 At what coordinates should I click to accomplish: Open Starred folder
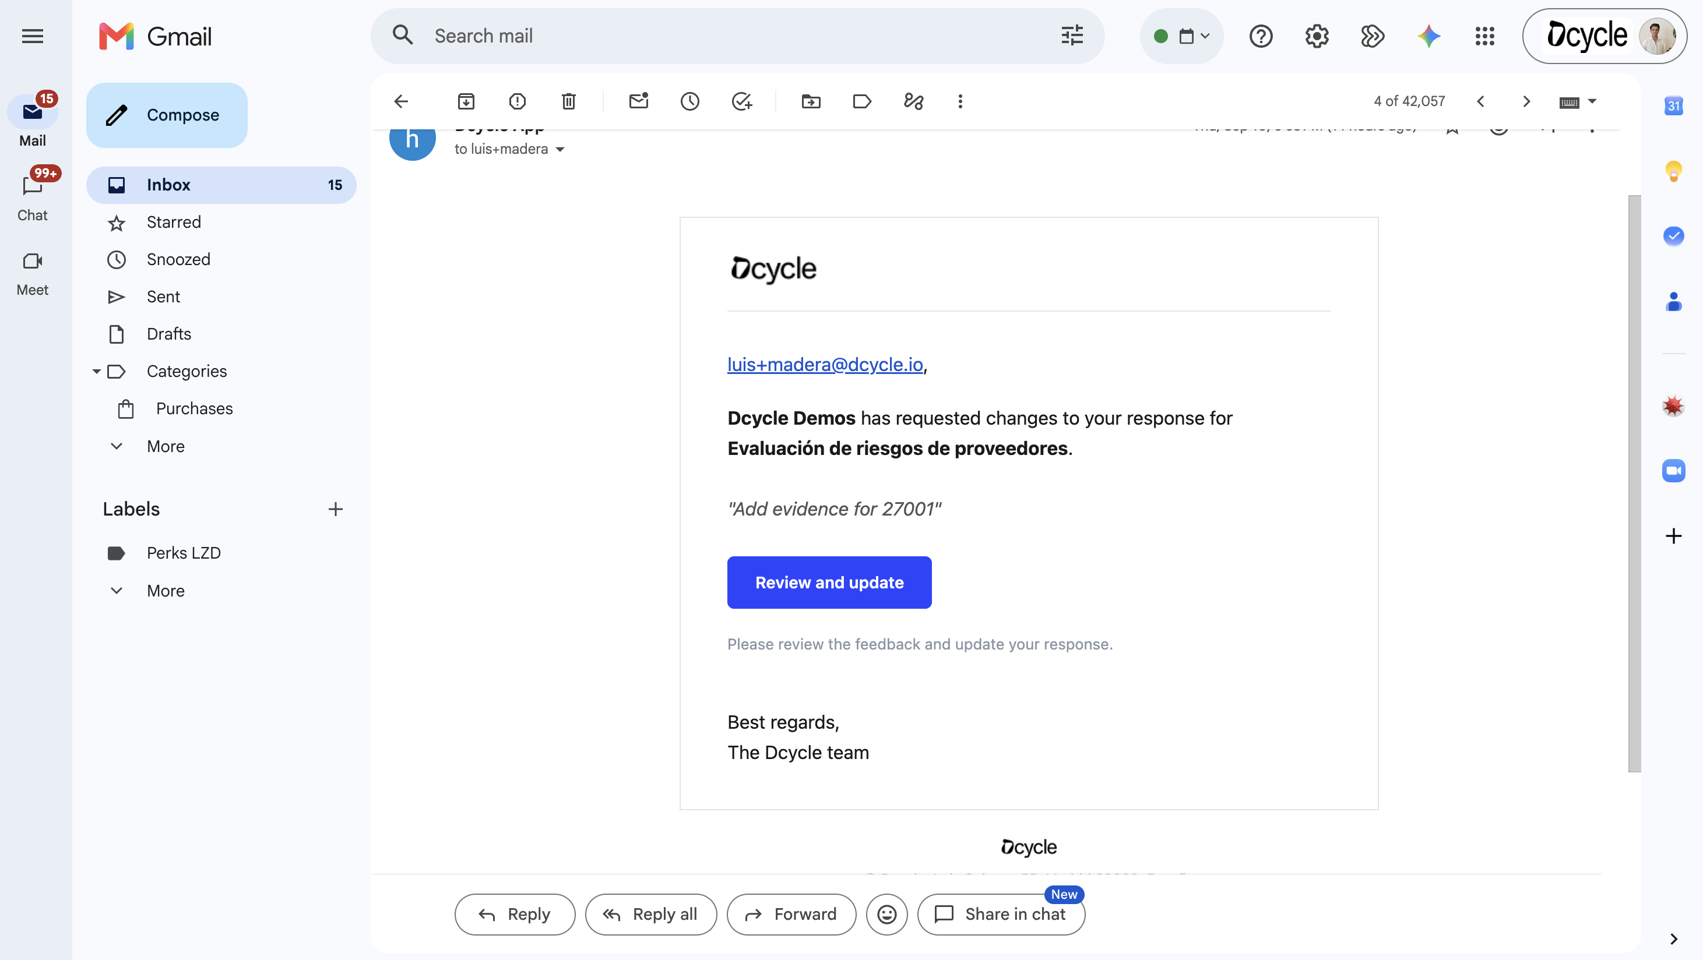(221, 222)
